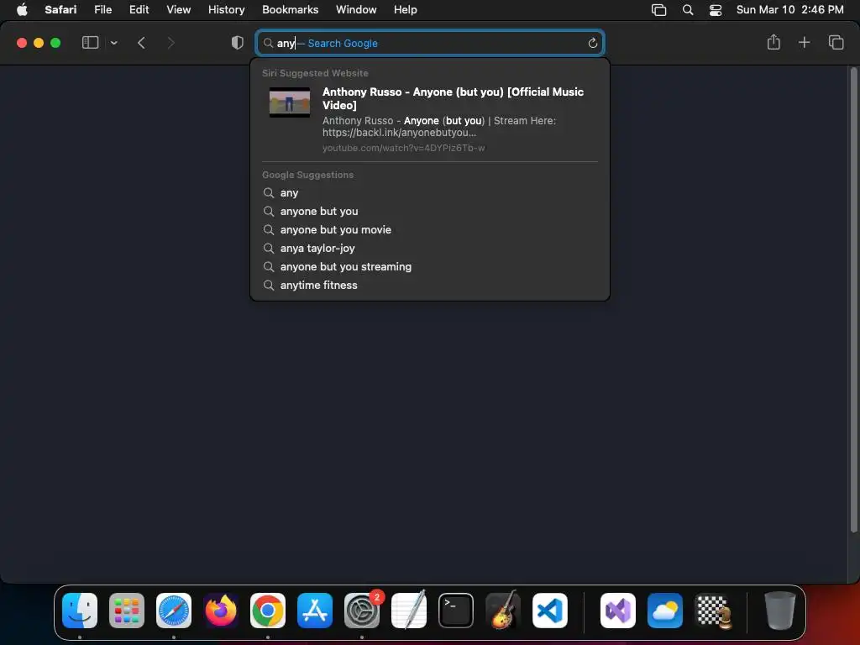860x645 pixels.
Task: Select the 'anyone but you' suggestion
Action: click(430, 211)
